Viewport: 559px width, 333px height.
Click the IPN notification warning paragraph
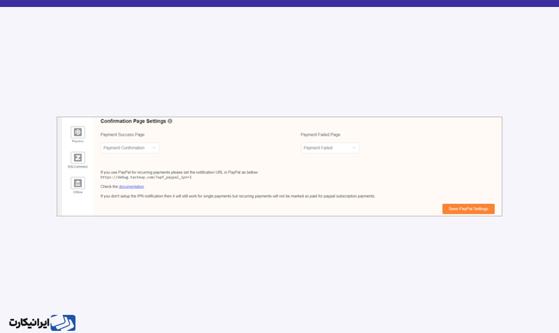click(x=238, y=196)
